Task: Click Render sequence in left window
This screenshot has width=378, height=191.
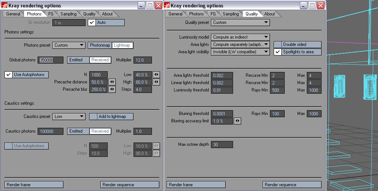Action: pos(130,185)
